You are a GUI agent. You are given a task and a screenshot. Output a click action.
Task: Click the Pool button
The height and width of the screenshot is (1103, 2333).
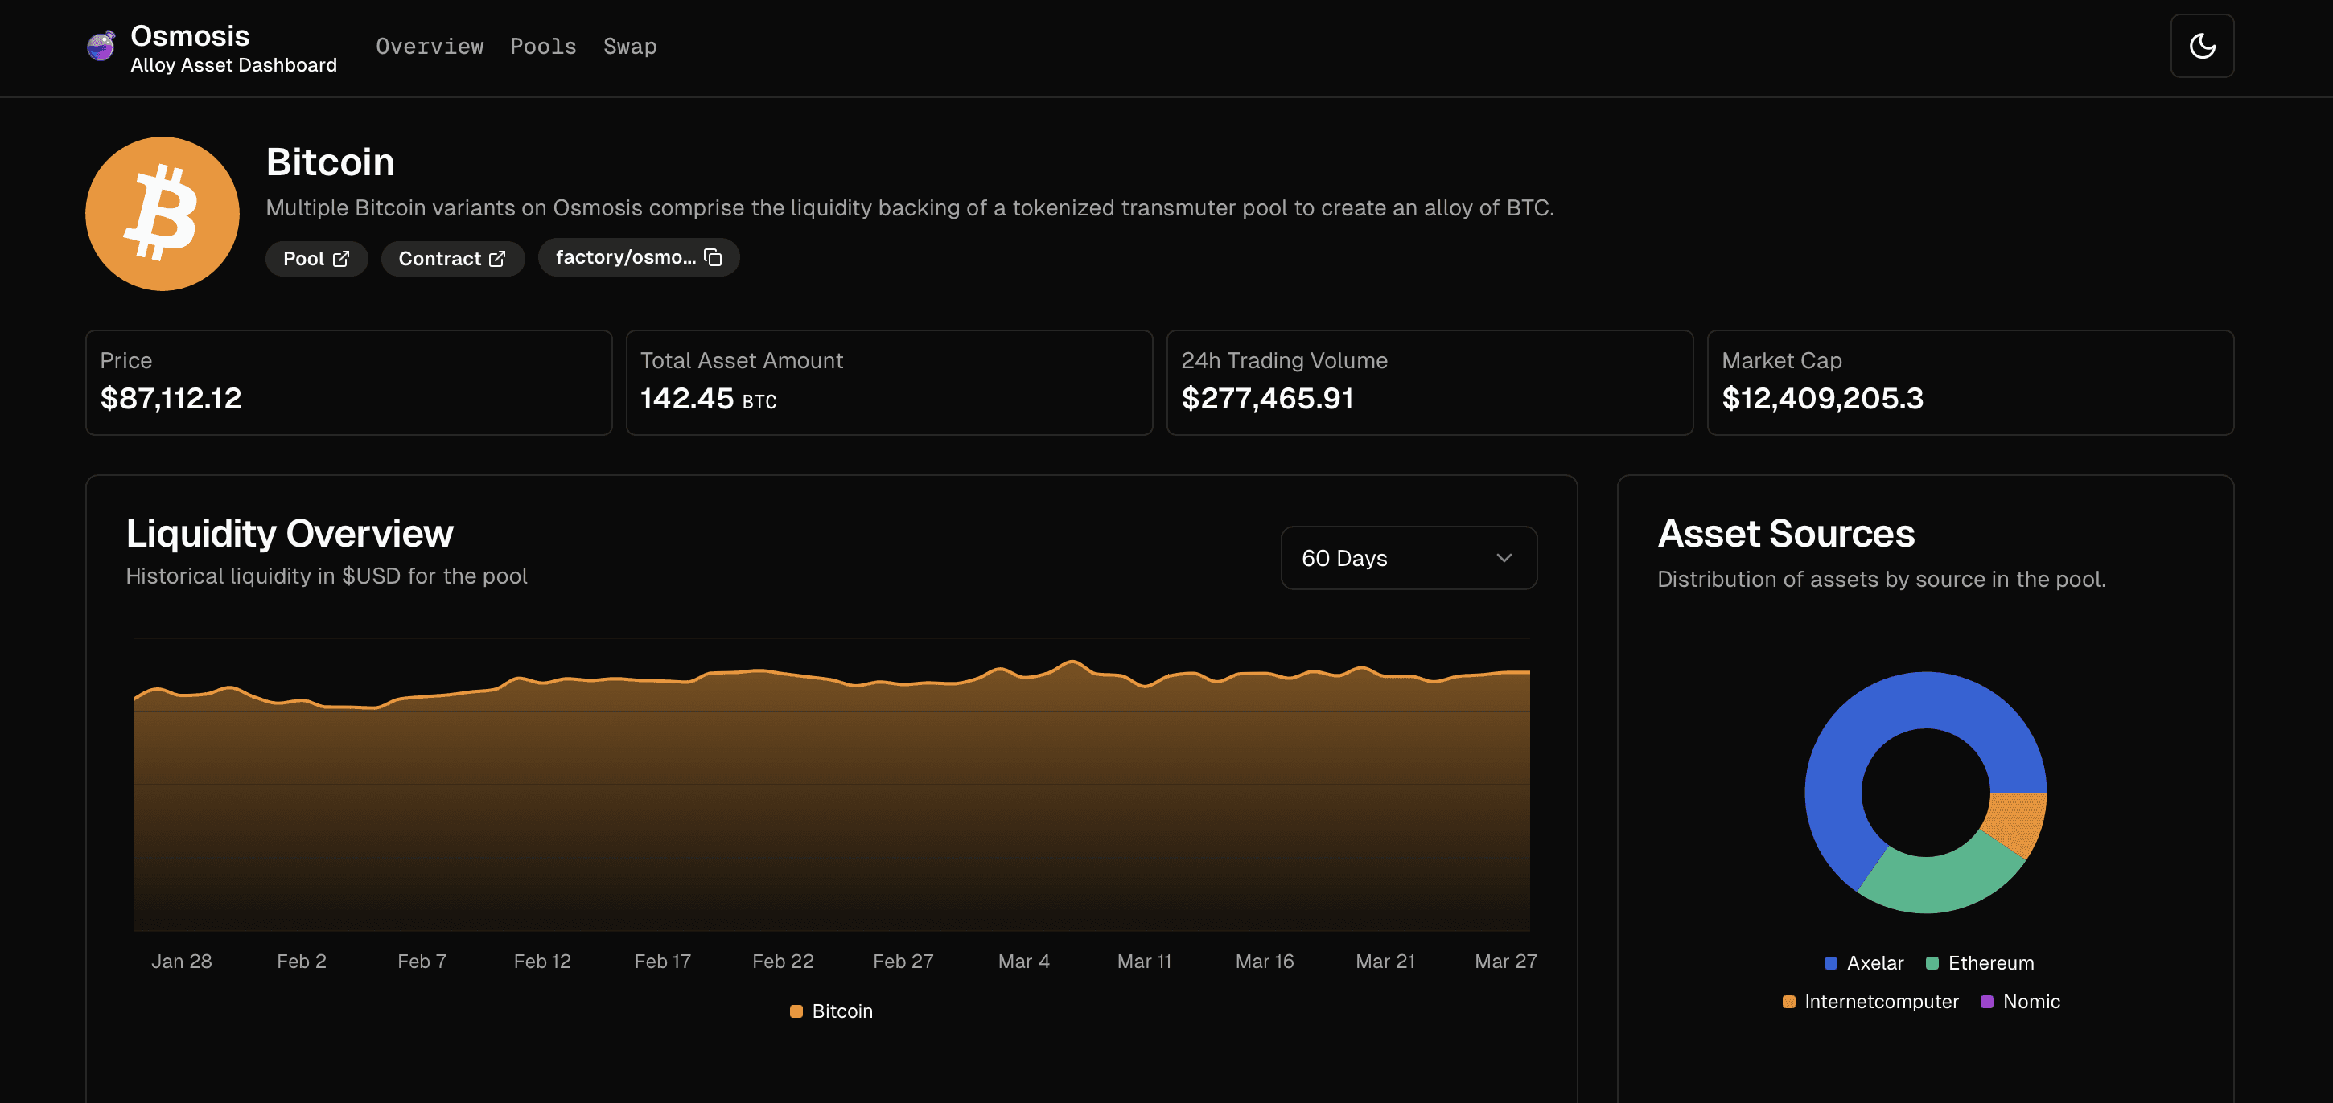point(316,259)
